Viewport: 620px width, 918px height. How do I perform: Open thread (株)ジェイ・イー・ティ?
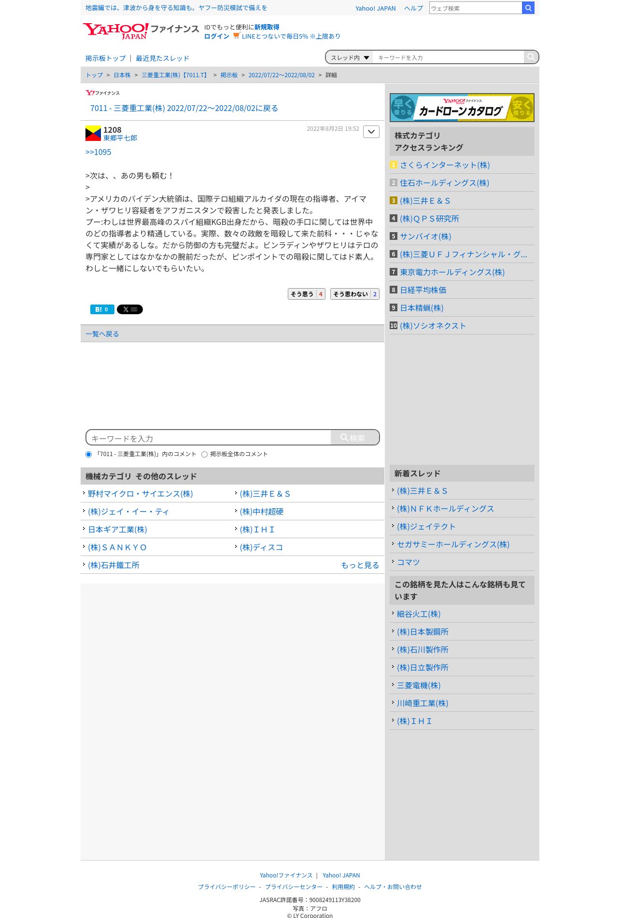128,512
